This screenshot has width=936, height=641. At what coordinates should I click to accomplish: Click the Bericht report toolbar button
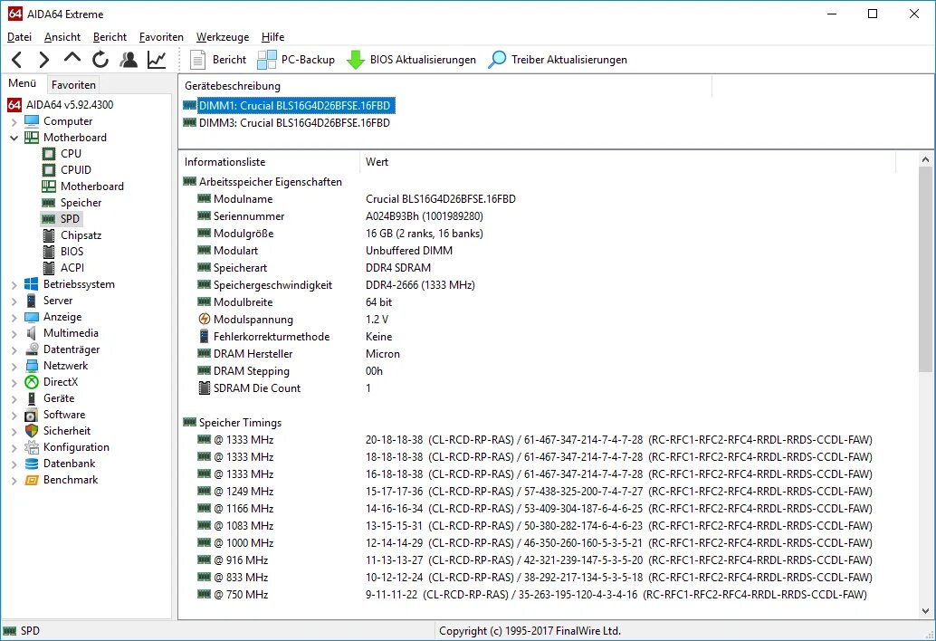coord(218,60)
